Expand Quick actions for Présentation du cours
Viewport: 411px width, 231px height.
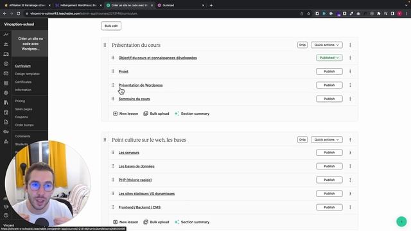[327, 45]
